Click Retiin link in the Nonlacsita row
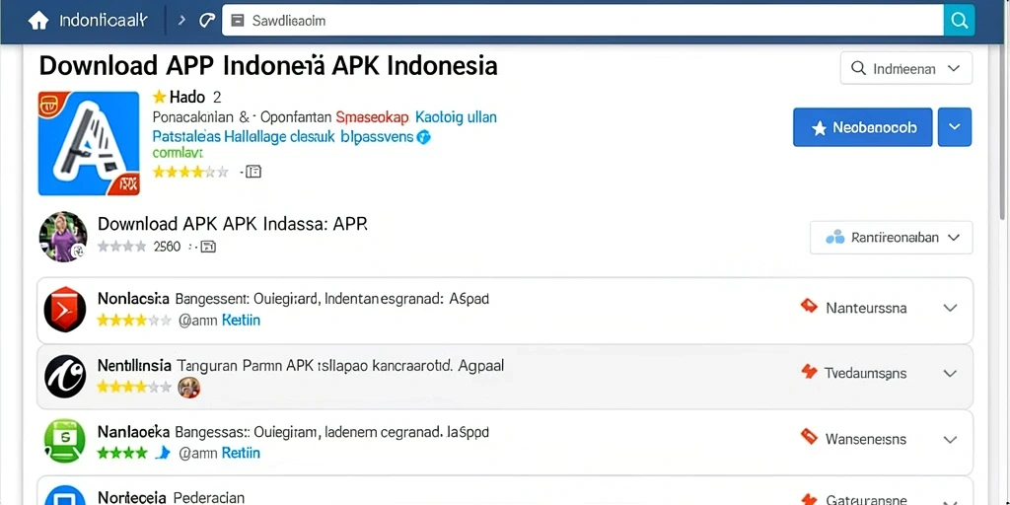Image resolution: width=1010 pixels, height=505 pixels. 241,321
